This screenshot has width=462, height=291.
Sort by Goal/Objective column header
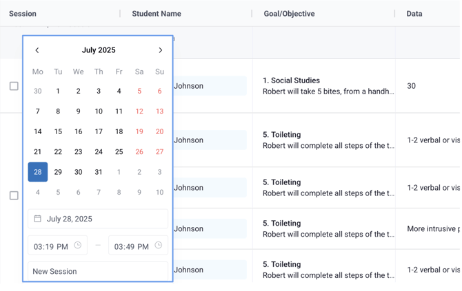point(289,14)
